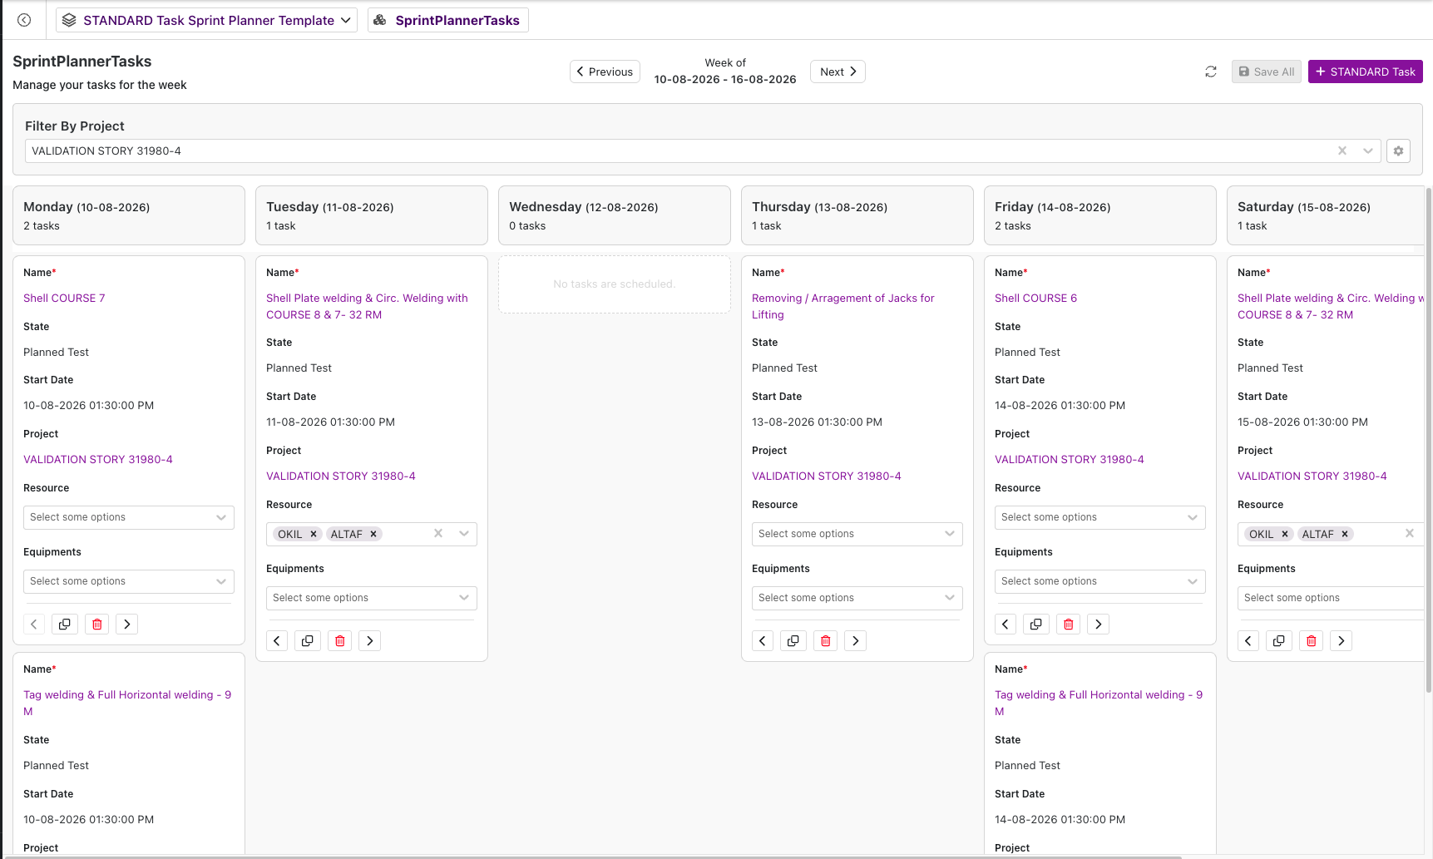The width and height of the screenshot is (1433, 859).
Task: Click the vertical scrollbar on the right
Action: 1429,441
